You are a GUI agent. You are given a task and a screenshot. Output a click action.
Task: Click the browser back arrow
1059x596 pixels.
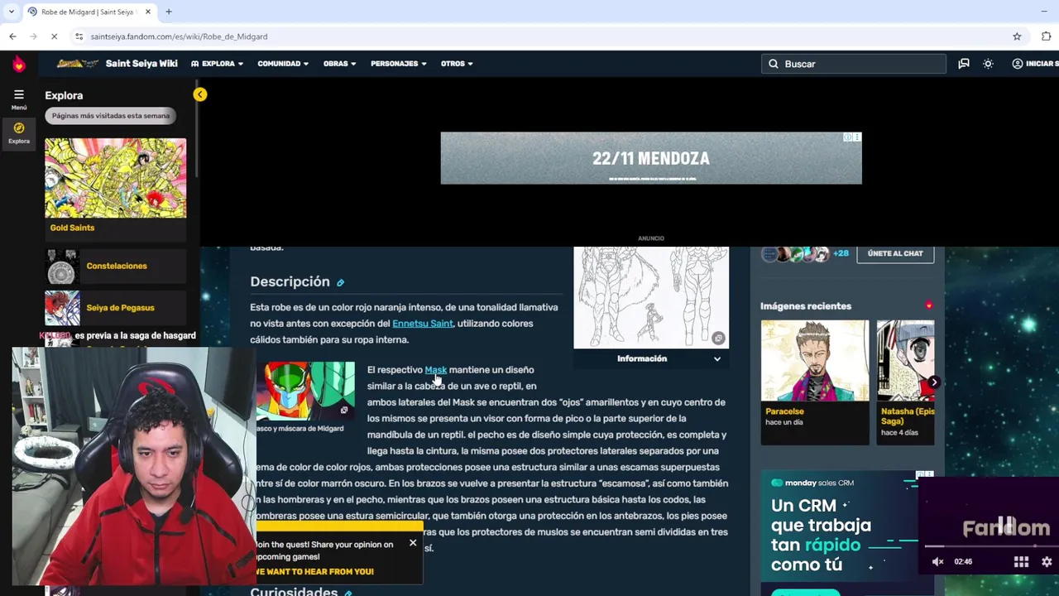[12, 36]
